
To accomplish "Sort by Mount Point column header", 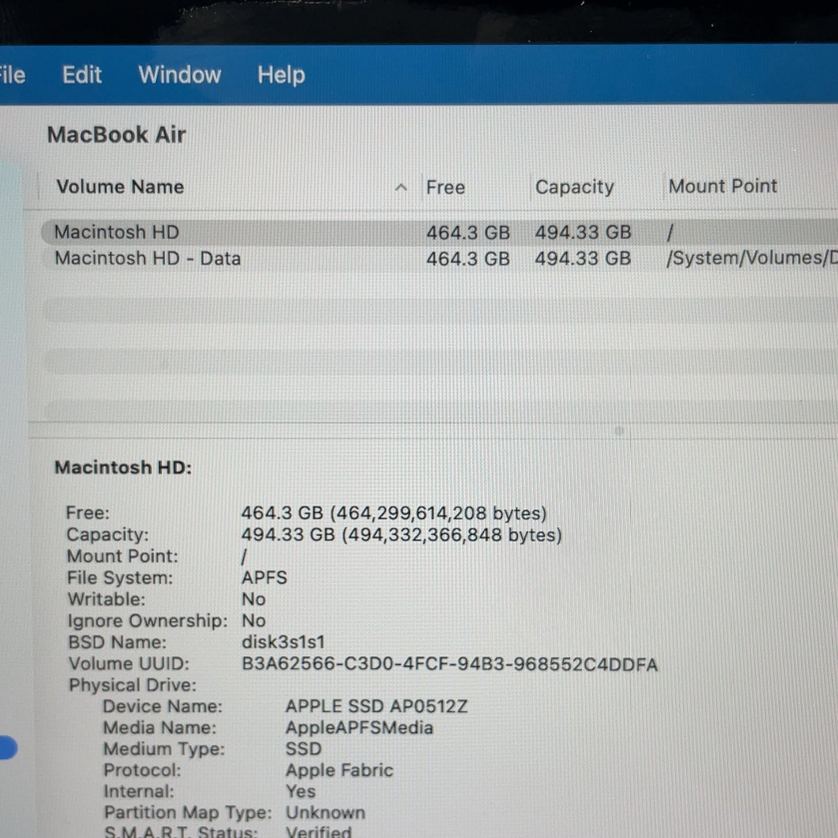I will click(x=723, y=186).
